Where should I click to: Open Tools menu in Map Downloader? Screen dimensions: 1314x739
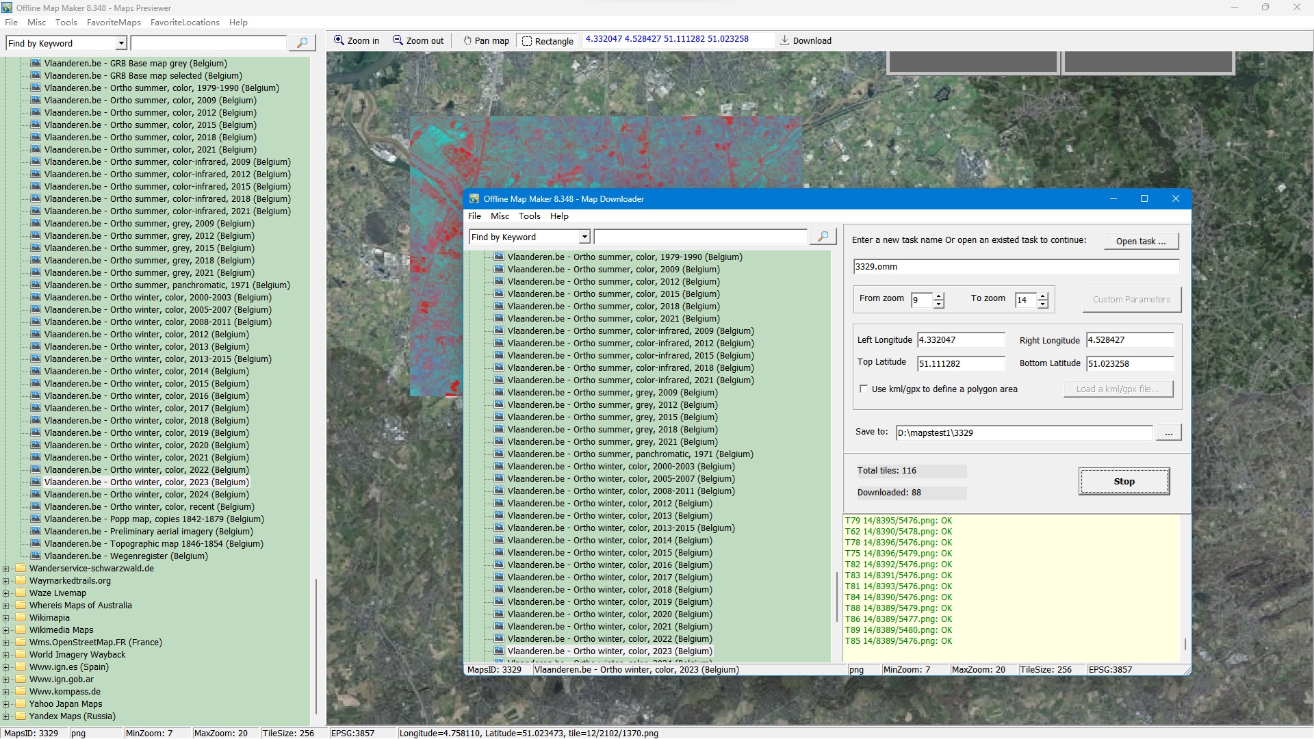[x=529, y=216]
